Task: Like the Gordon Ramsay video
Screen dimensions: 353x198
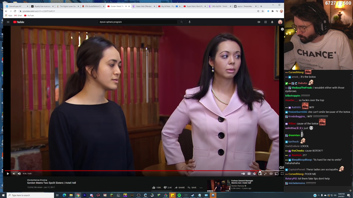Action: click(157, 188)
